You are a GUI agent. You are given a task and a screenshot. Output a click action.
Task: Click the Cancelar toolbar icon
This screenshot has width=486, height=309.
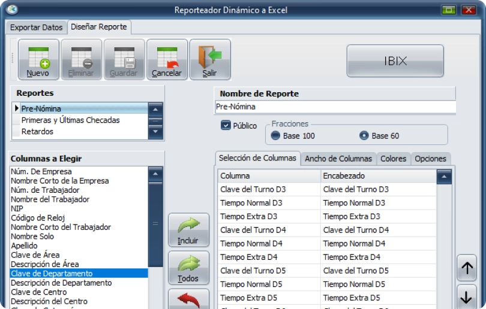[x=167, y=59]
